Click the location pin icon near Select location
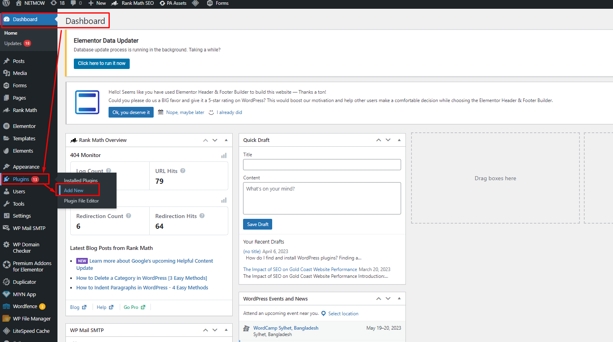Viewport: 613px width, 342px height. 324,314
